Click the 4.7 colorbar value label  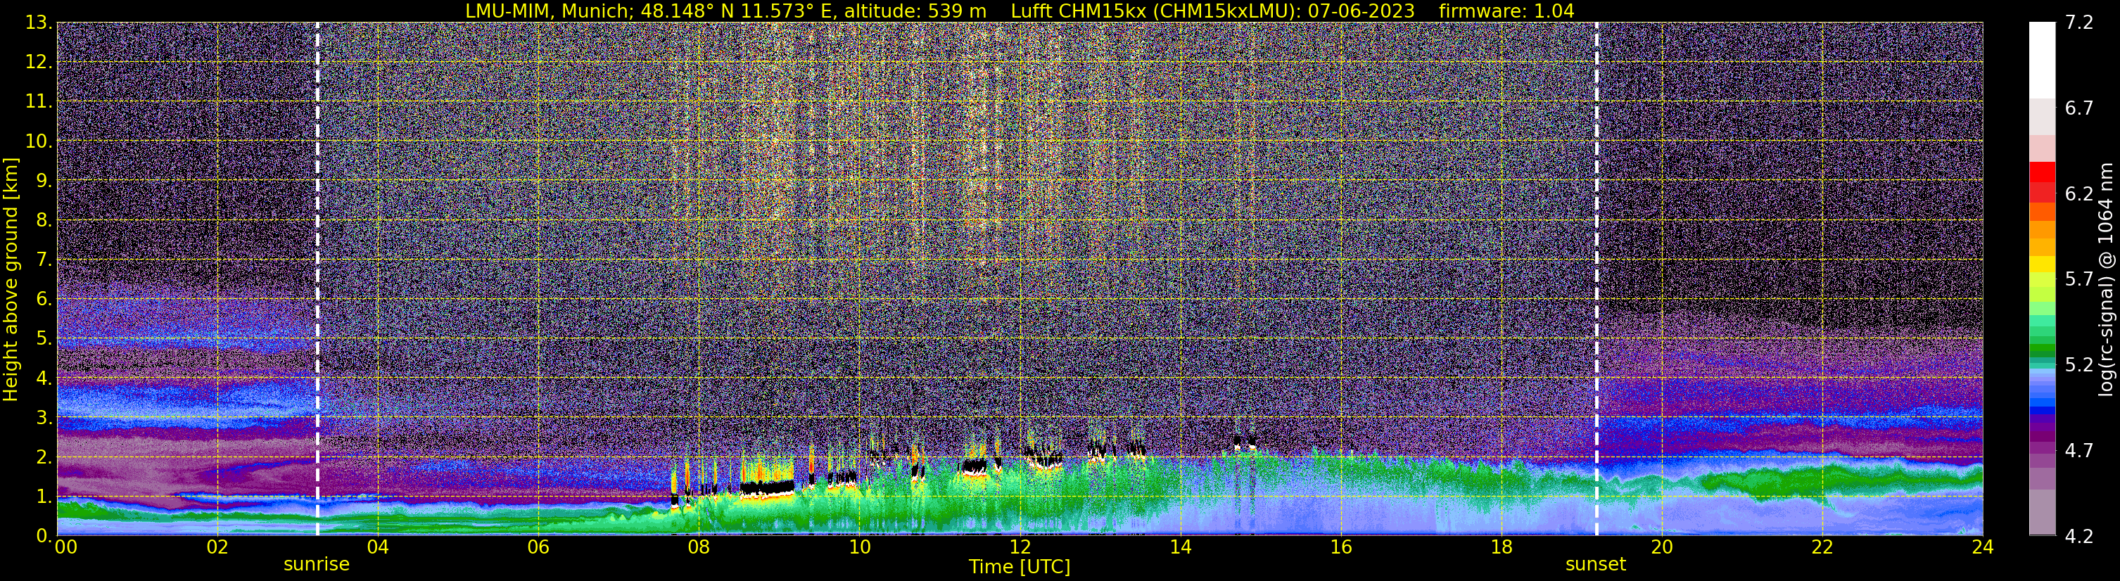2079,451
